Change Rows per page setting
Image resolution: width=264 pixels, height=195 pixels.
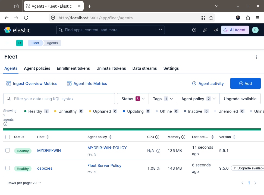(x=24, y=183)
